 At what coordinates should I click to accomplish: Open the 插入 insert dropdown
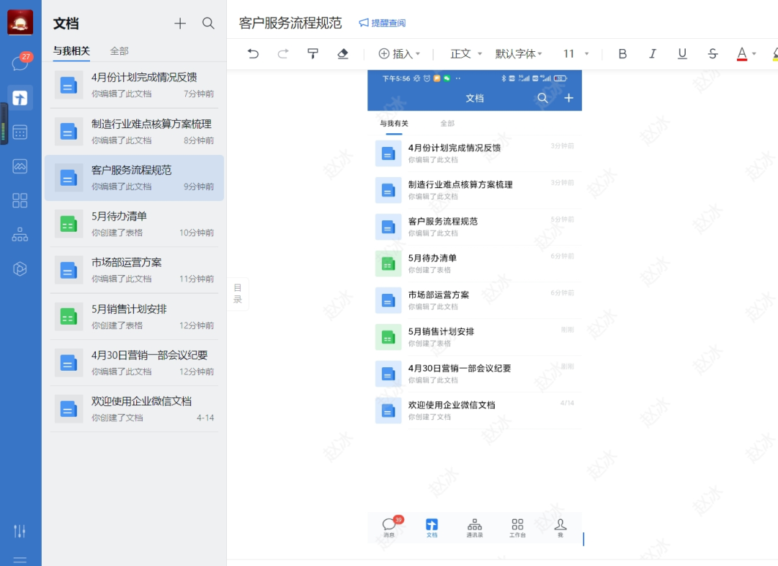click(401, 53)
